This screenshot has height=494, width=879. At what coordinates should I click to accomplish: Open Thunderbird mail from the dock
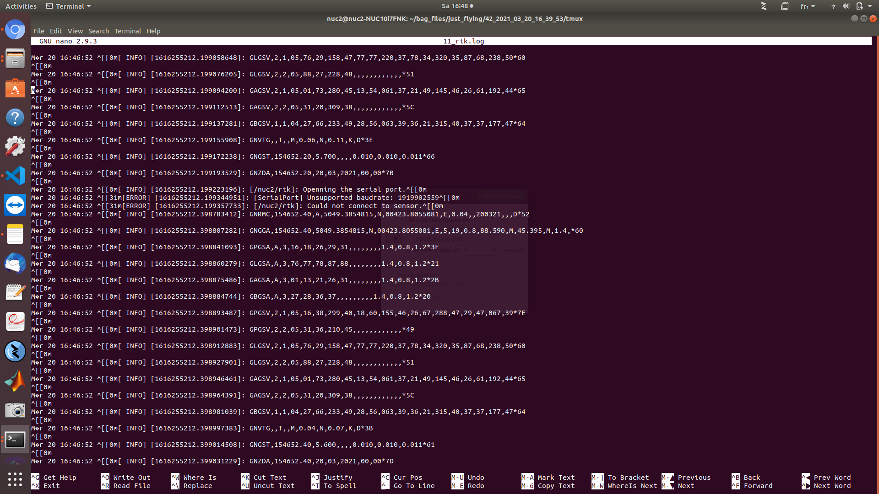coord(15,263)
